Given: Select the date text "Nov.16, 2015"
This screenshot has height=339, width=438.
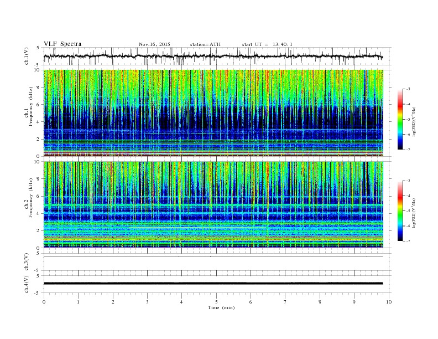Looking at the screenshot, I should (x=154, y=44).
